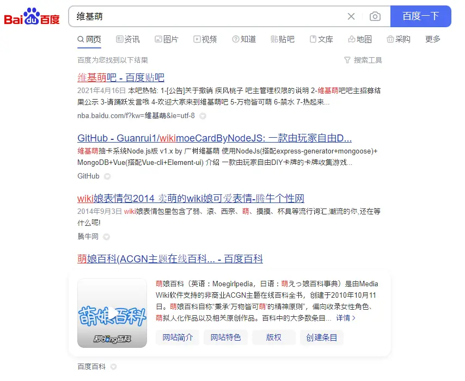Click the Baidu logo
Image resolution: width=465 pixels, height=381 pixels.
[x=32, y=17]
